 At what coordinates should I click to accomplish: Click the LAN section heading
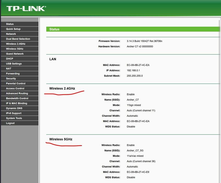pos(53,59)
